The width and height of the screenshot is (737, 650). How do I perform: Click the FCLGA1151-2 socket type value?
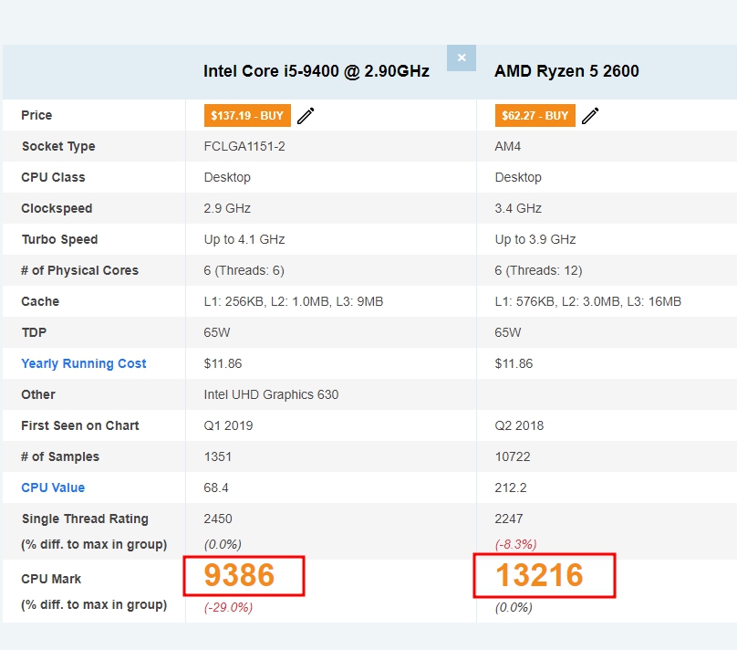tap(244, 146)
